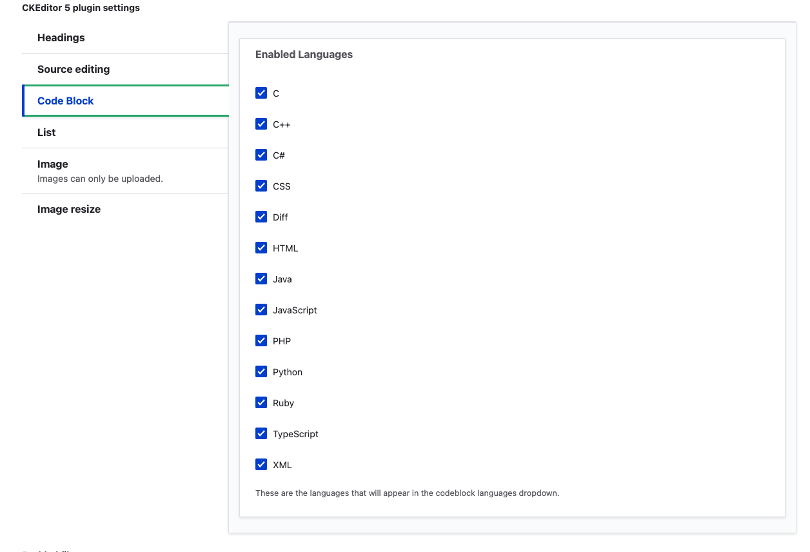Open the List plugin settings tab
Image resolution: width=810 pixels, height=552 pixels.
tap(46, 132)
